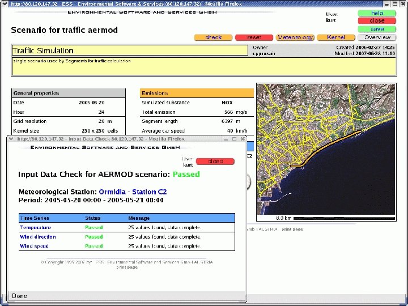Click the General properties header
Image resolution: width=408 pixels, height=306 pixels.
tap(69, 93)
